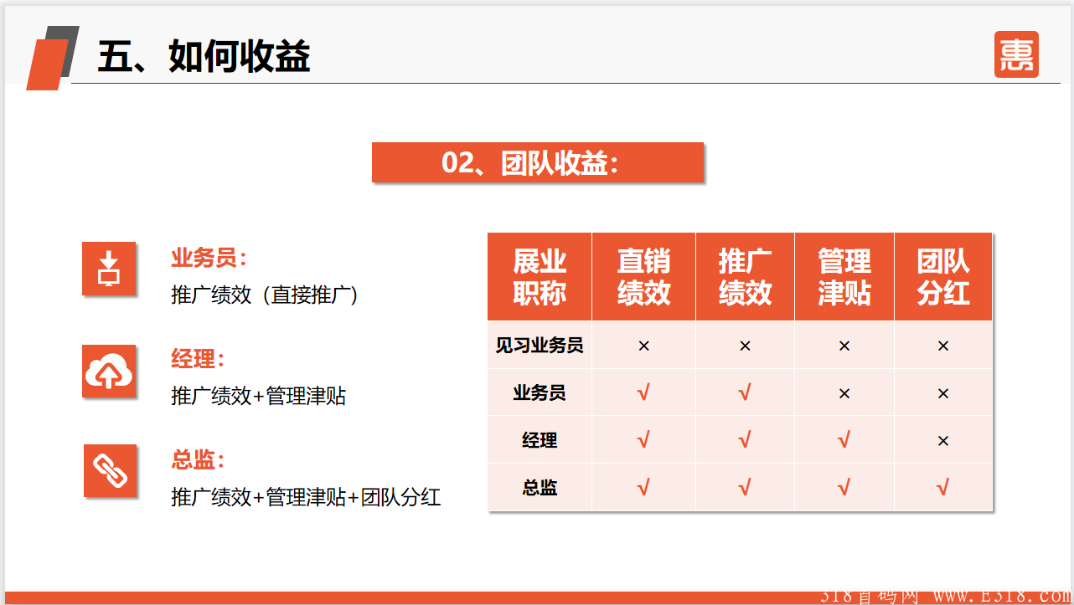Click the orange 惠 logo icon
The image size is (1074, 605).
tap(1016, 54)
